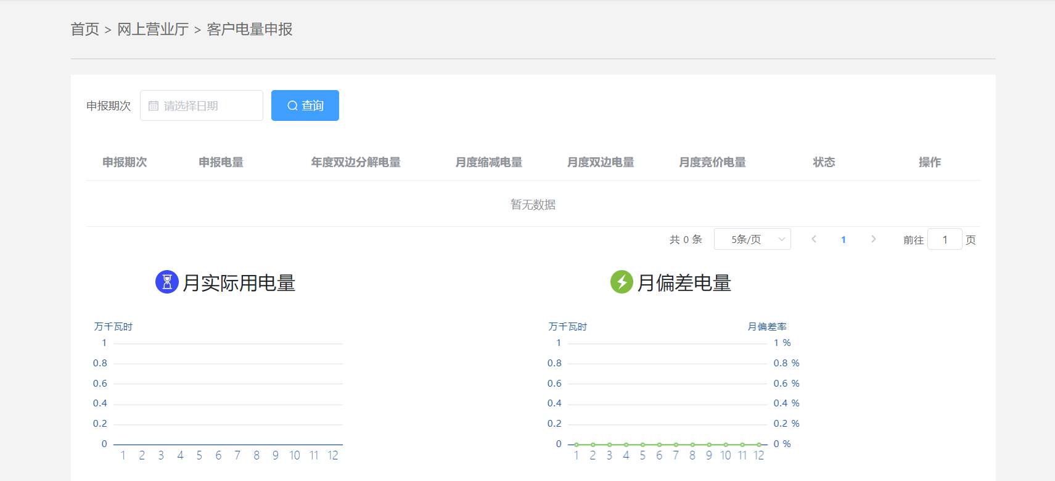Screen dimensions: 1055x481
Task: Click the 暂无数据 empty table message
Action: (533, 205)
